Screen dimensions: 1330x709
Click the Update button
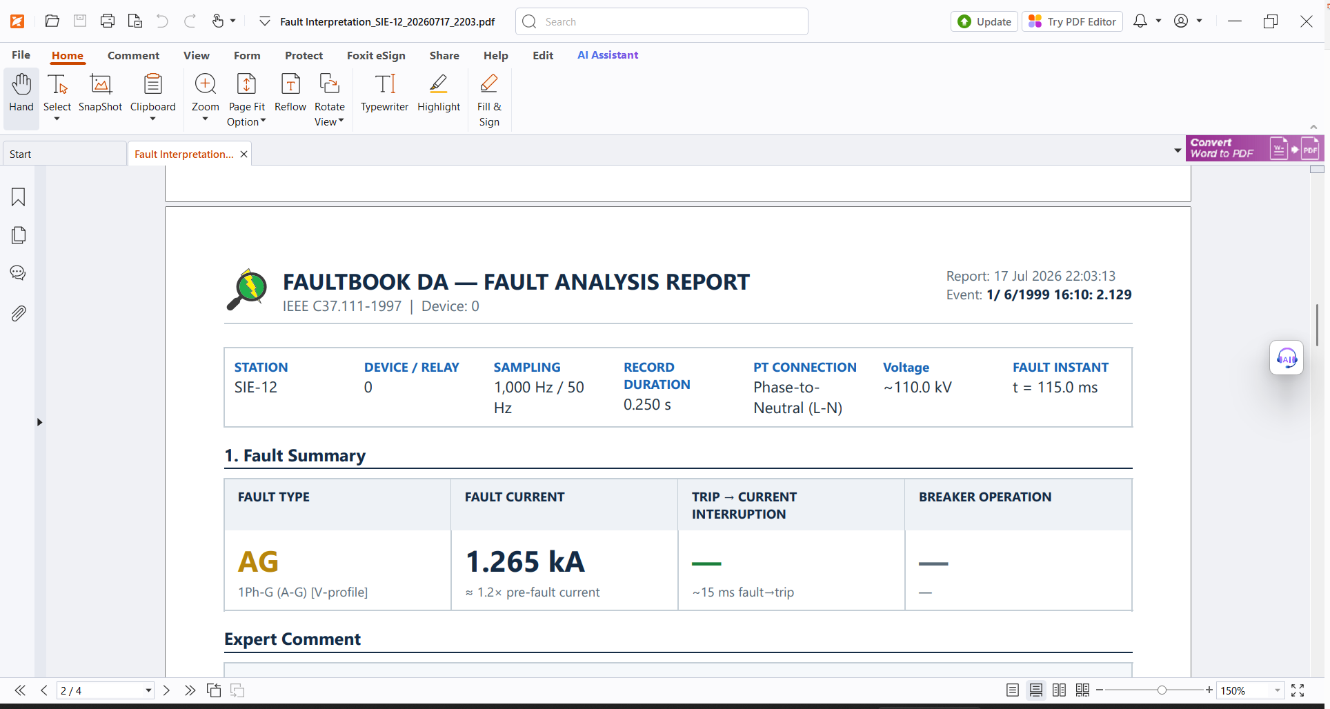984,21
